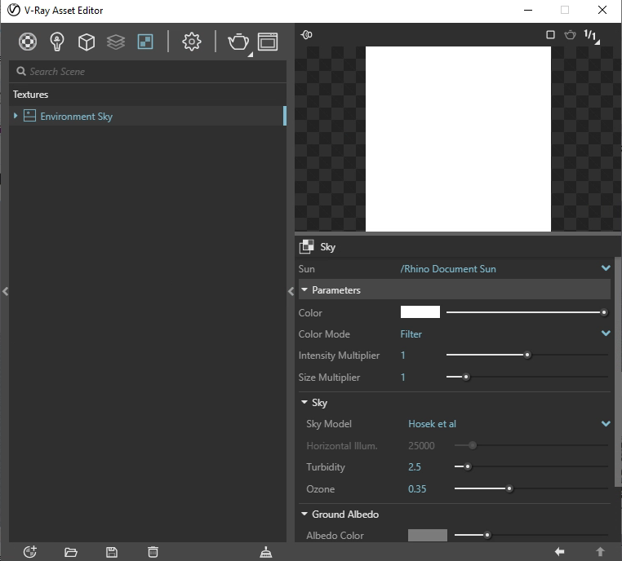622x561 pixels.
Task: Save asset to file with disk icon
Action: click(112, 552)
